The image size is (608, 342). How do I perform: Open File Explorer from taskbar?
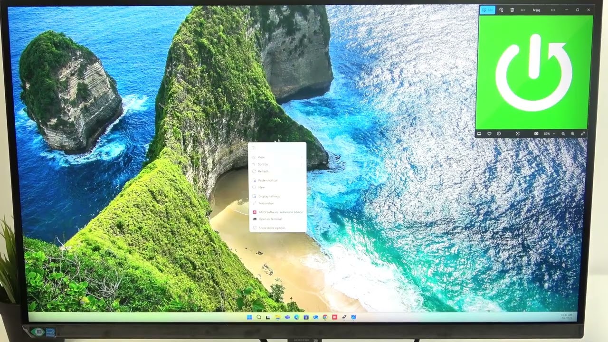click(277, 317)
